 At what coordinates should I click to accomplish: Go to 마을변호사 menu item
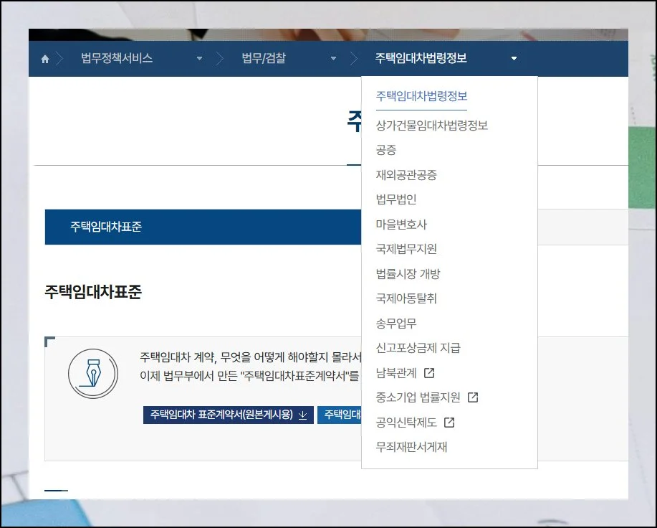coord(401,225)
